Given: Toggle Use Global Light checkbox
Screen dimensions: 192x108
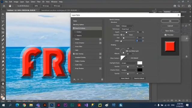Looking at the screenshot, I should coord(127,51).
